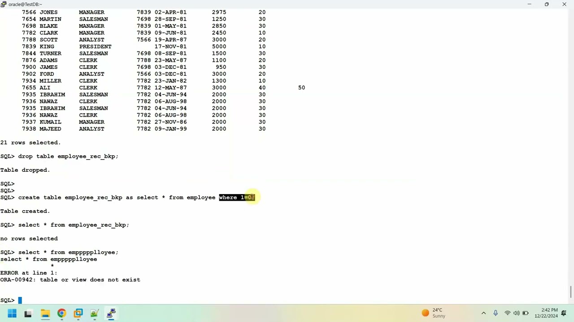Click the name TURNER in the results

point(50,53)
